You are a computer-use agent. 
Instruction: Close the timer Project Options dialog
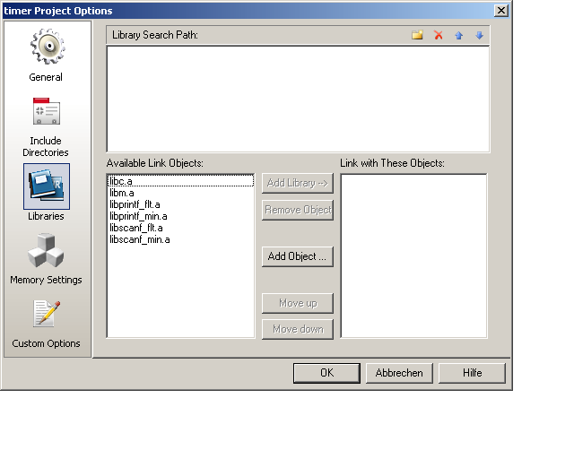click(501, 11)
